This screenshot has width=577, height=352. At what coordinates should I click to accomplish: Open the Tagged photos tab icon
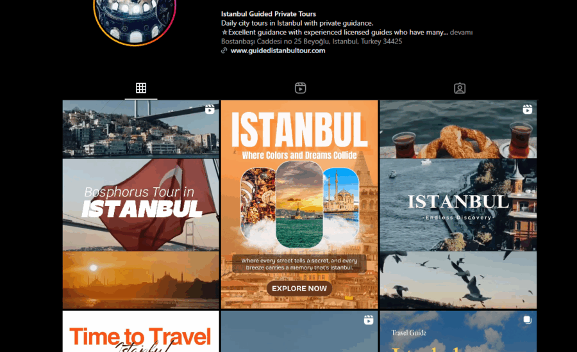[459, 88]
